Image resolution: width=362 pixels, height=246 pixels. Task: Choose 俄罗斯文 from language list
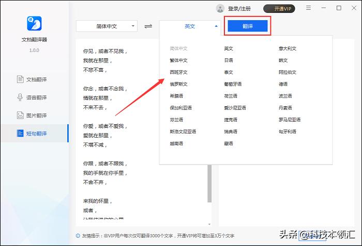click(x=179, y=84)
